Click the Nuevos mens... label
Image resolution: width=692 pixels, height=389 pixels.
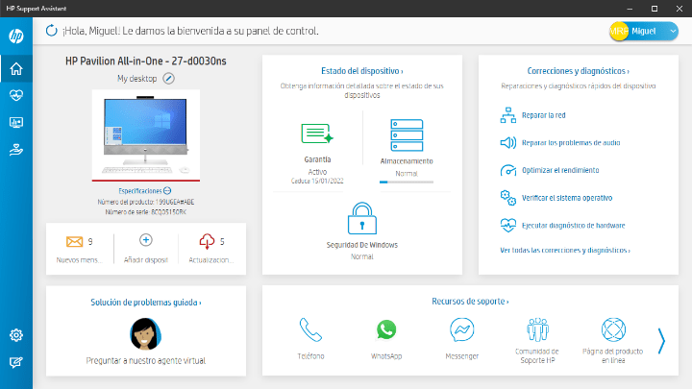80,260
